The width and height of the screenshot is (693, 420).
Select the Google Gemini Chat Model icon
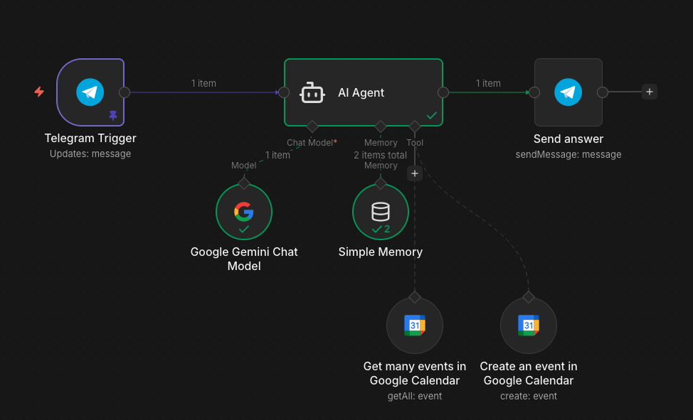tap(244, 212)
